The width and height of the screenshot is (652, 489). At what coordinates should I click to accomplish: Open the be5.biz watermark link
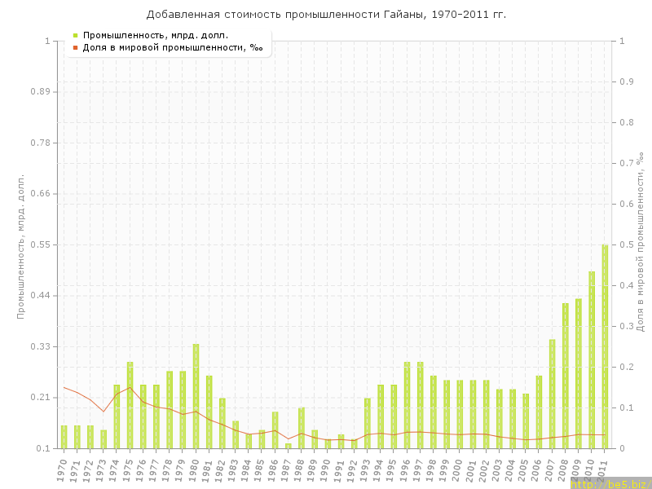[610, 483]
